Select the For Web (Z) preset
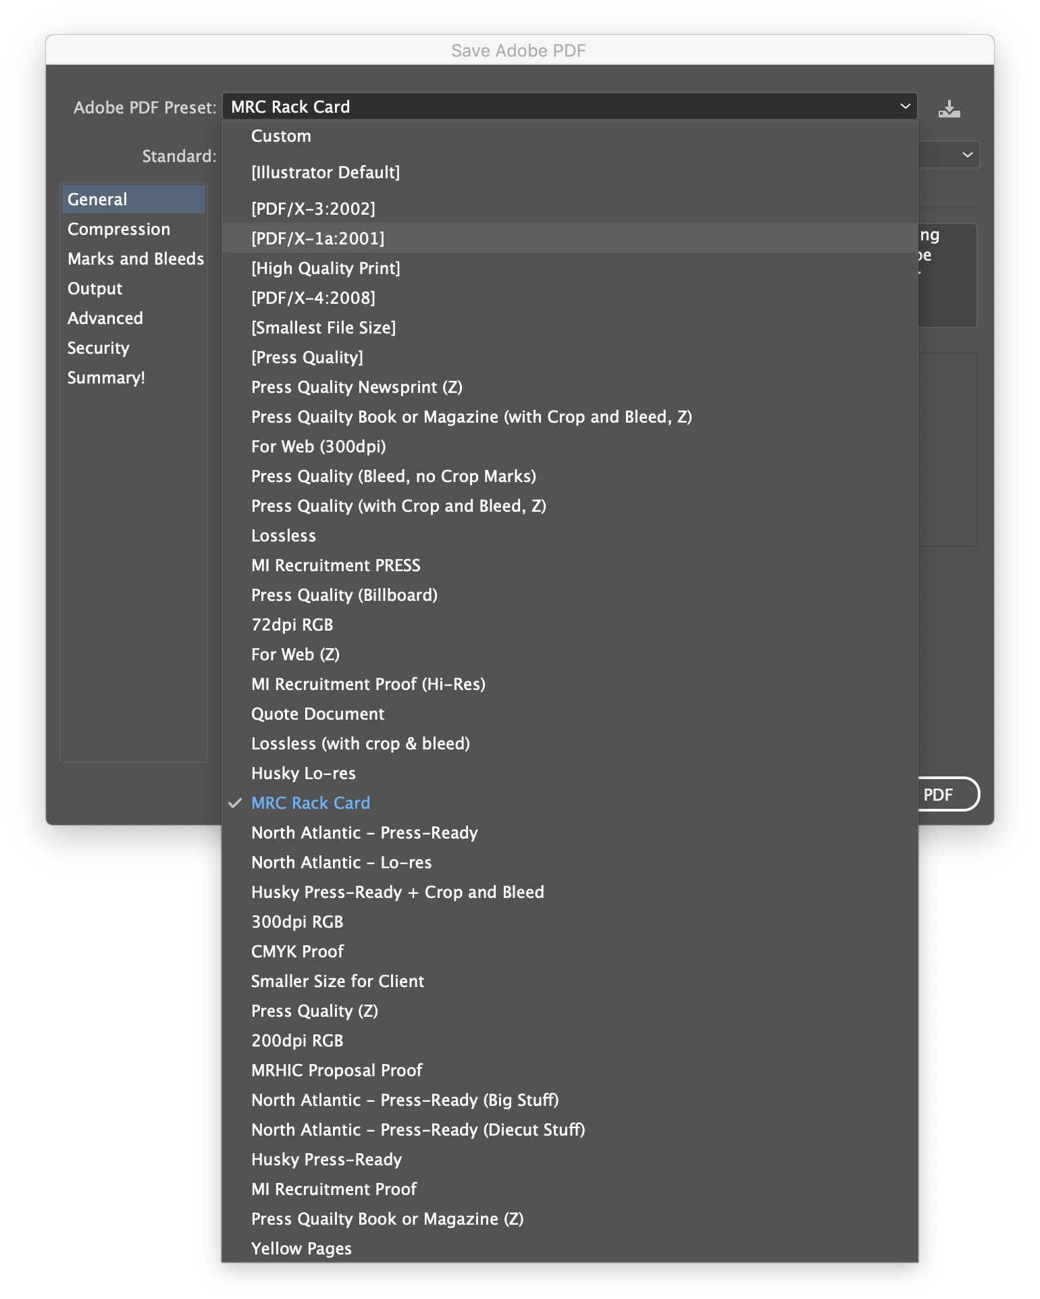The height and width of the screenshot is (1299, 1040). click(570, 654)
